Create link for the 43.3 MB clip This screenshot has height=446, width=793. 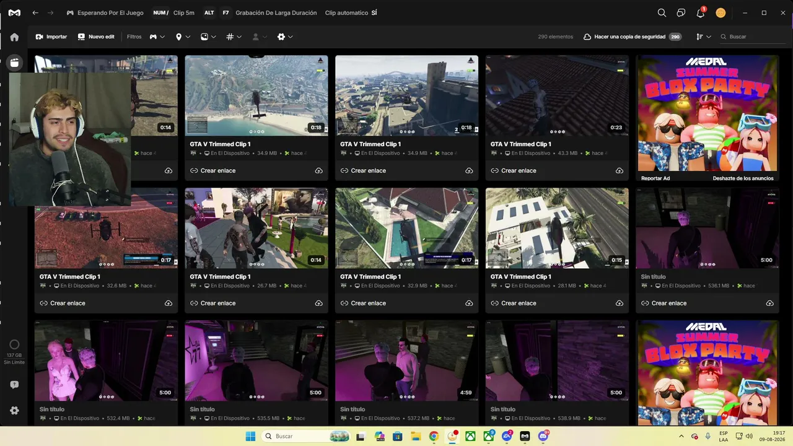[513, 170]
